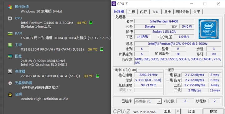225x114 pixels.
Task: Open the RAM section heading in Speccy
Action: (x=18, y=33)
